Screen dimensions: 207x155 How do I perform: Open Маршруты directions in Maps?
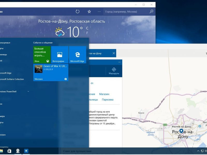[x=114, y=71]
